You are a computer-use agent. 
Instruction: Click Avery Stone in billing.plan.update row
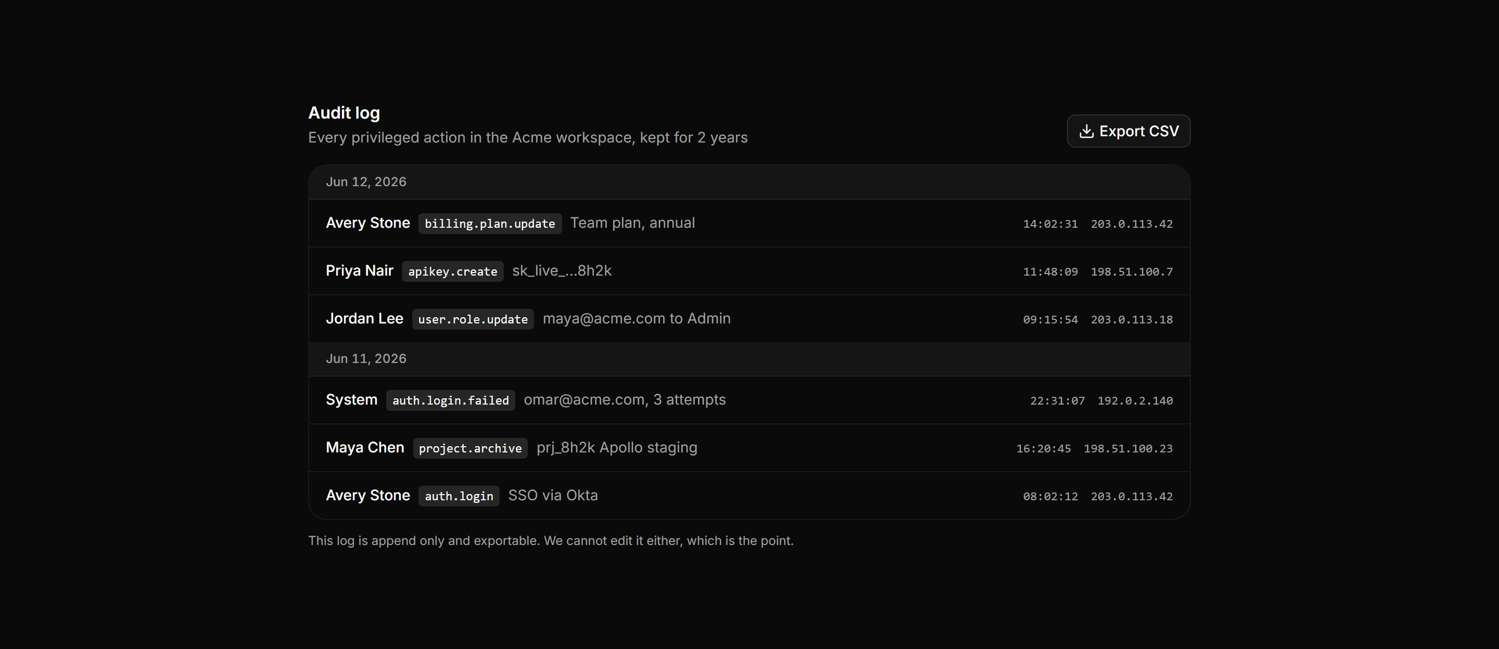point(368,223)
